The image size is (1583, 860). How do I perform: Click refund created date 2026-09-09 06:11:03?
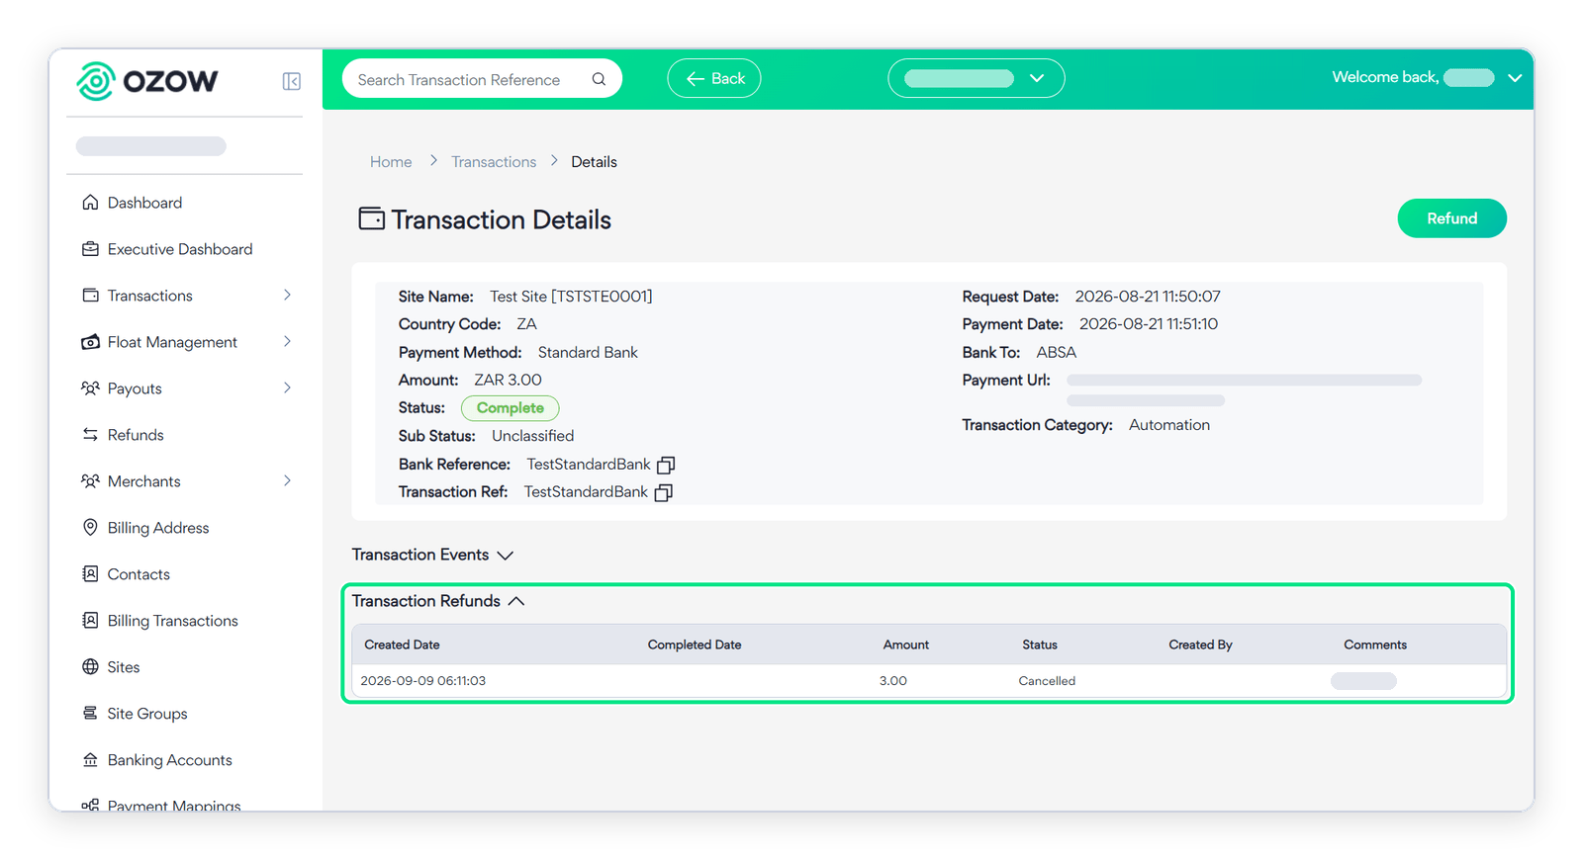[423, 681]
